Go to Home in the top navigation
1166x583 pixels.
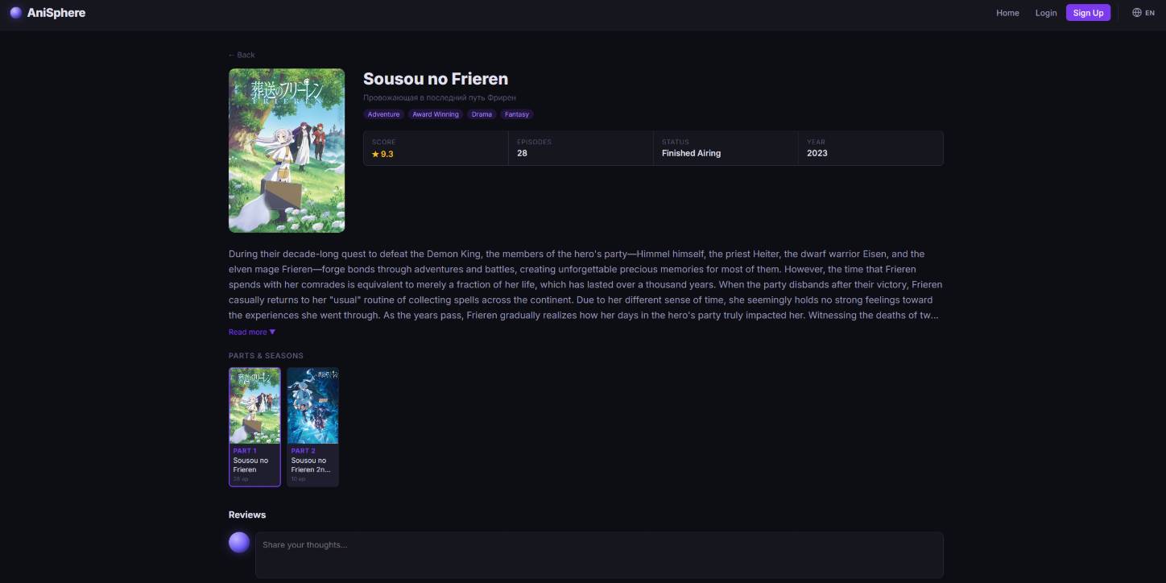(x=1007, y=13)
